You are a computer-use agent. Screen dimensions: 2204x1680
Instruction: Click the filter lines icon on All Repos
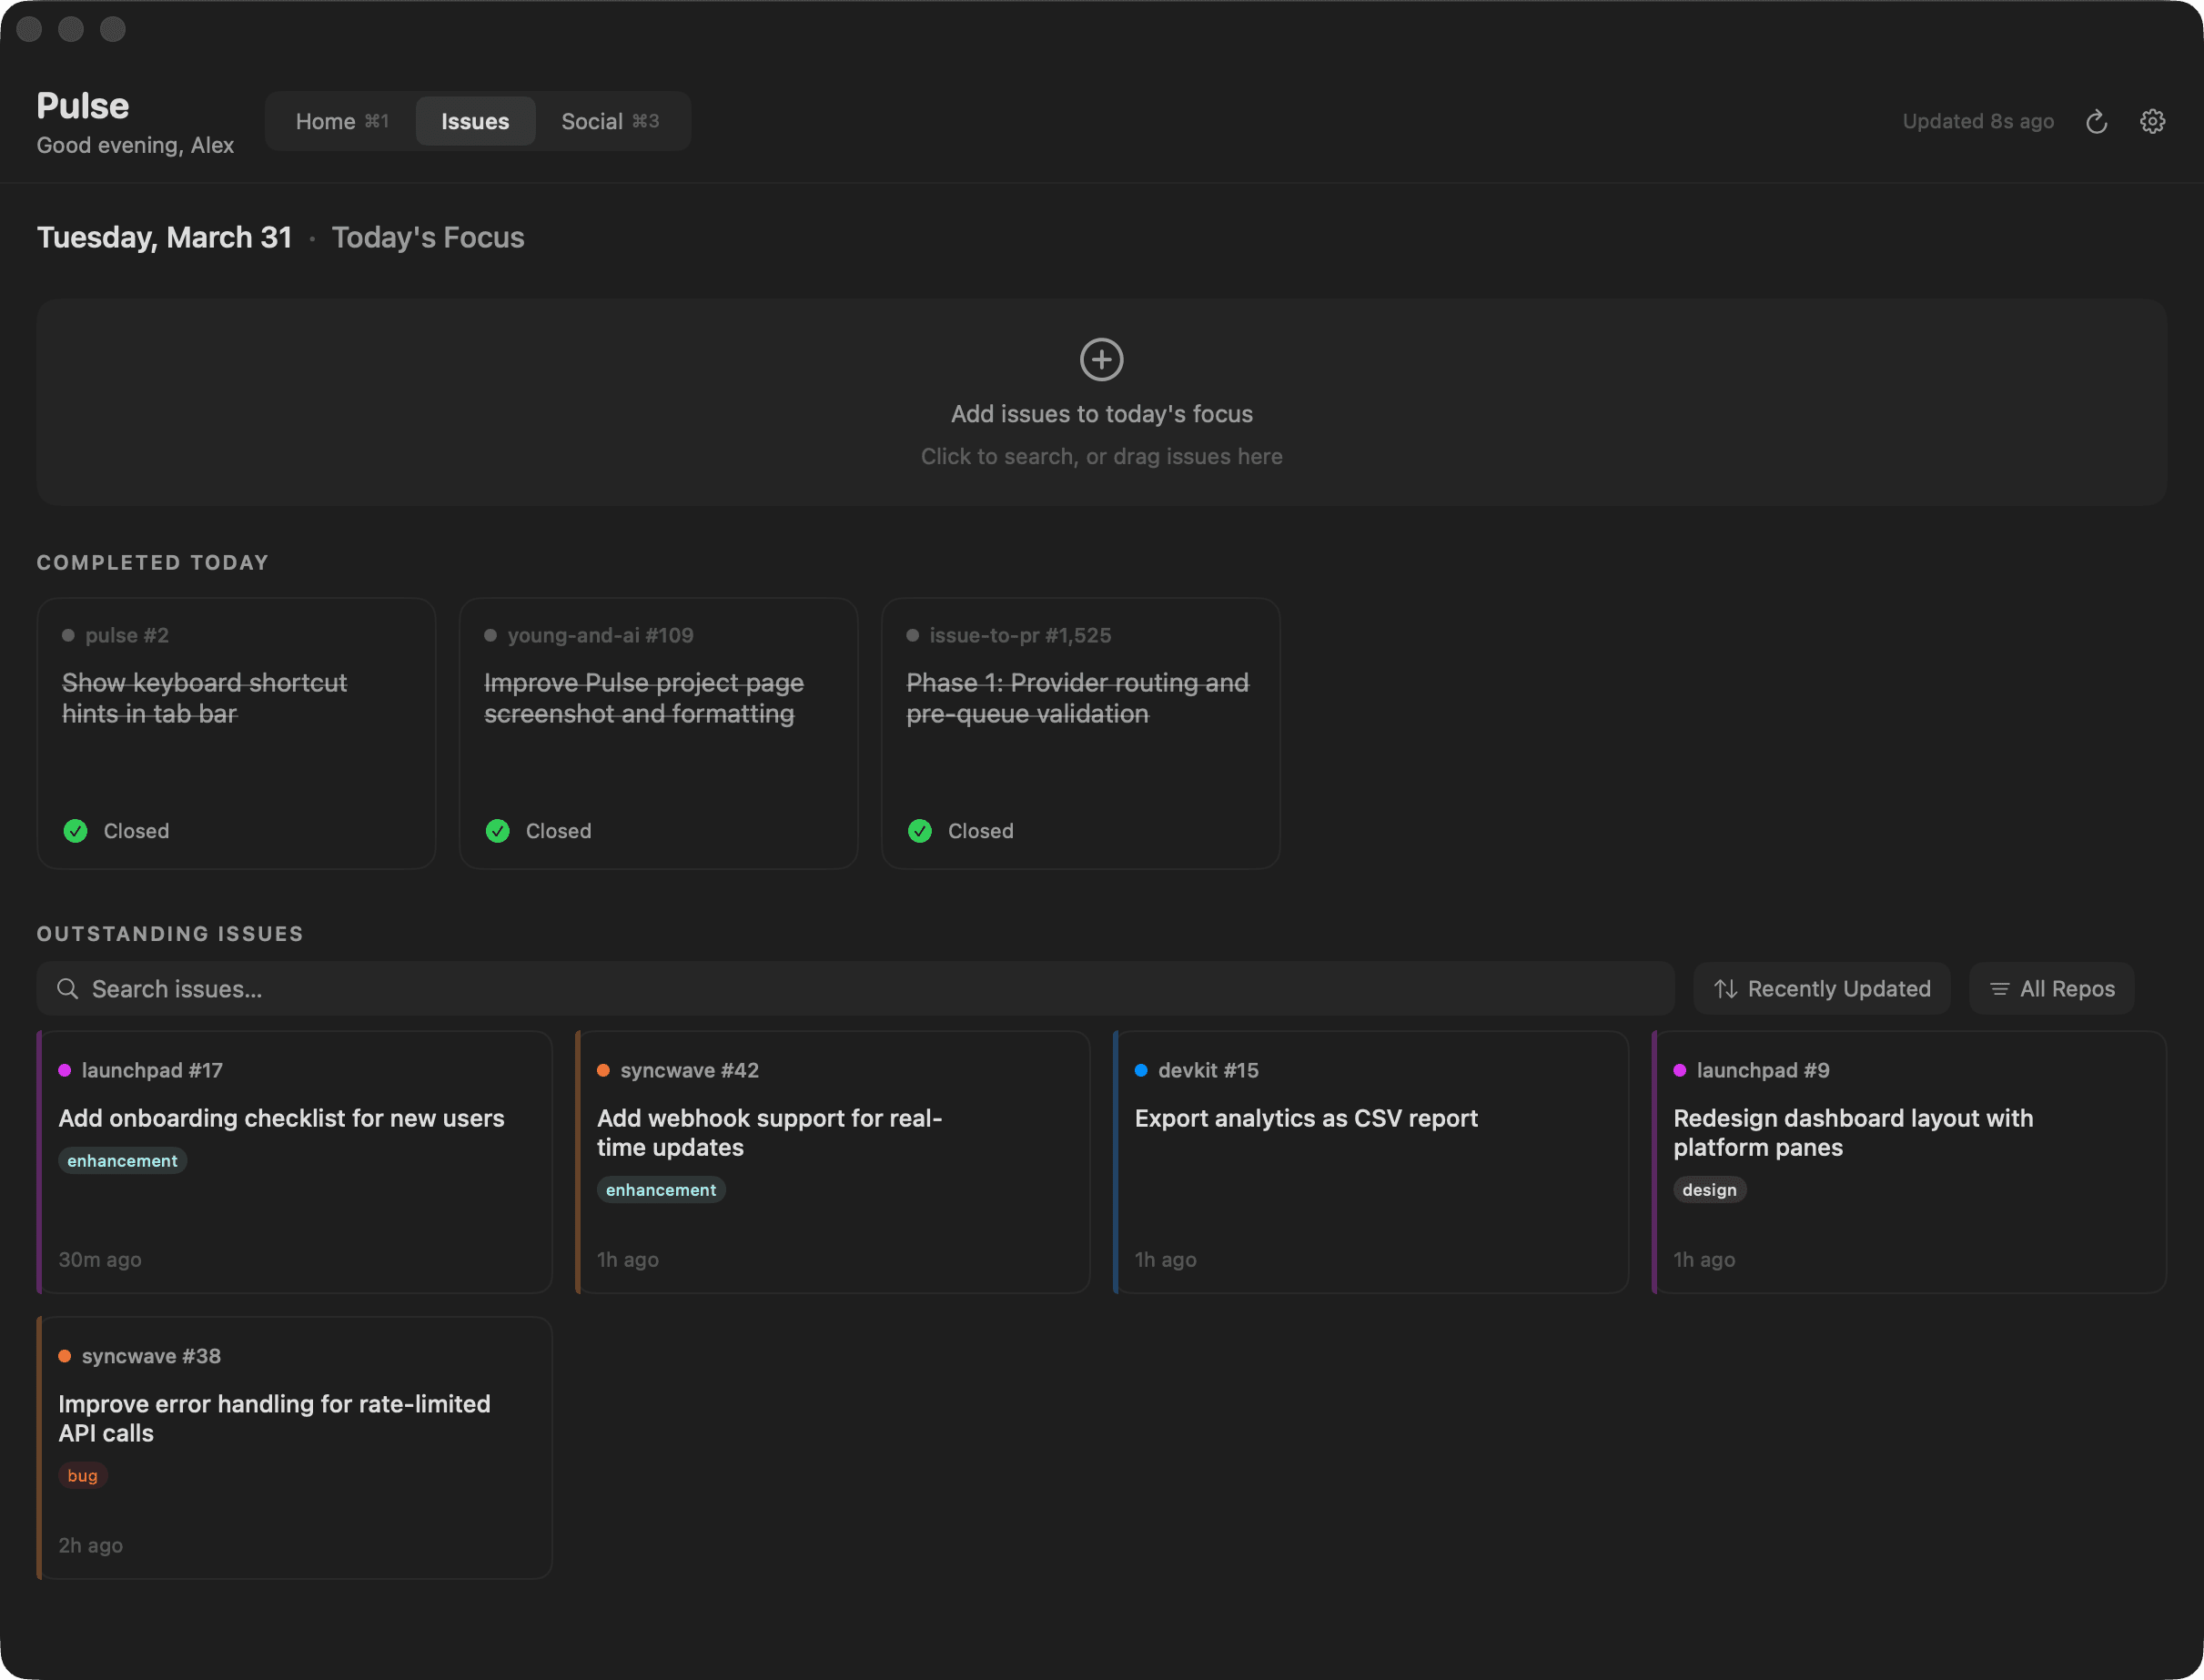[x=1999, y=988]
